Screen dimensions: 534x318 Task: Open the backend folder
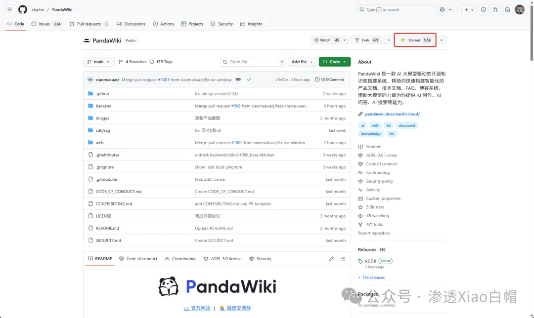[103, 106]
